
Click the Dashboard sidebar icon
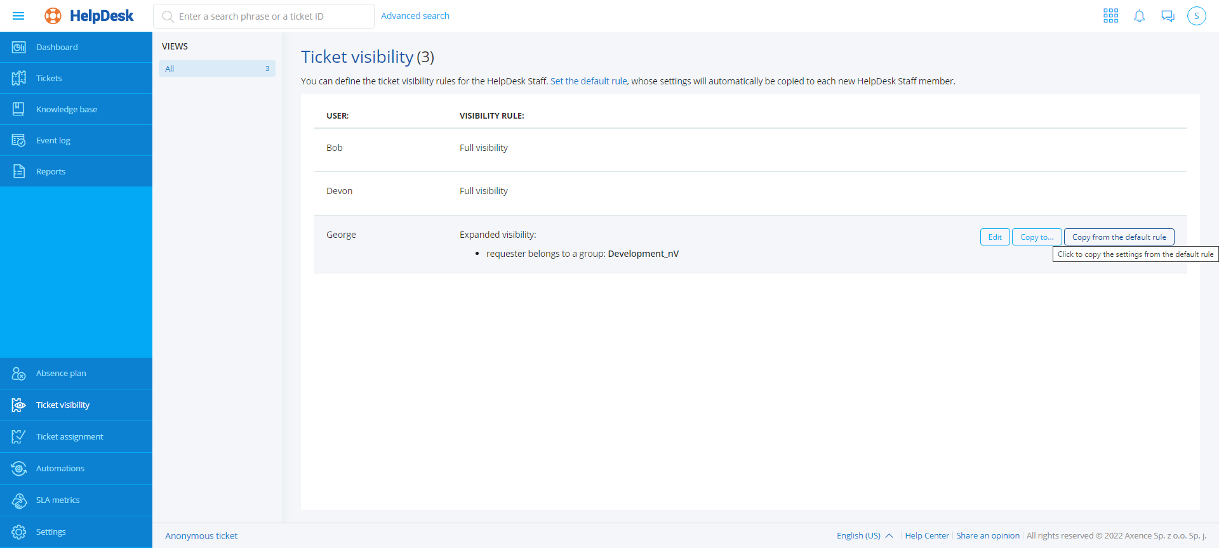[x=19, y=47]
